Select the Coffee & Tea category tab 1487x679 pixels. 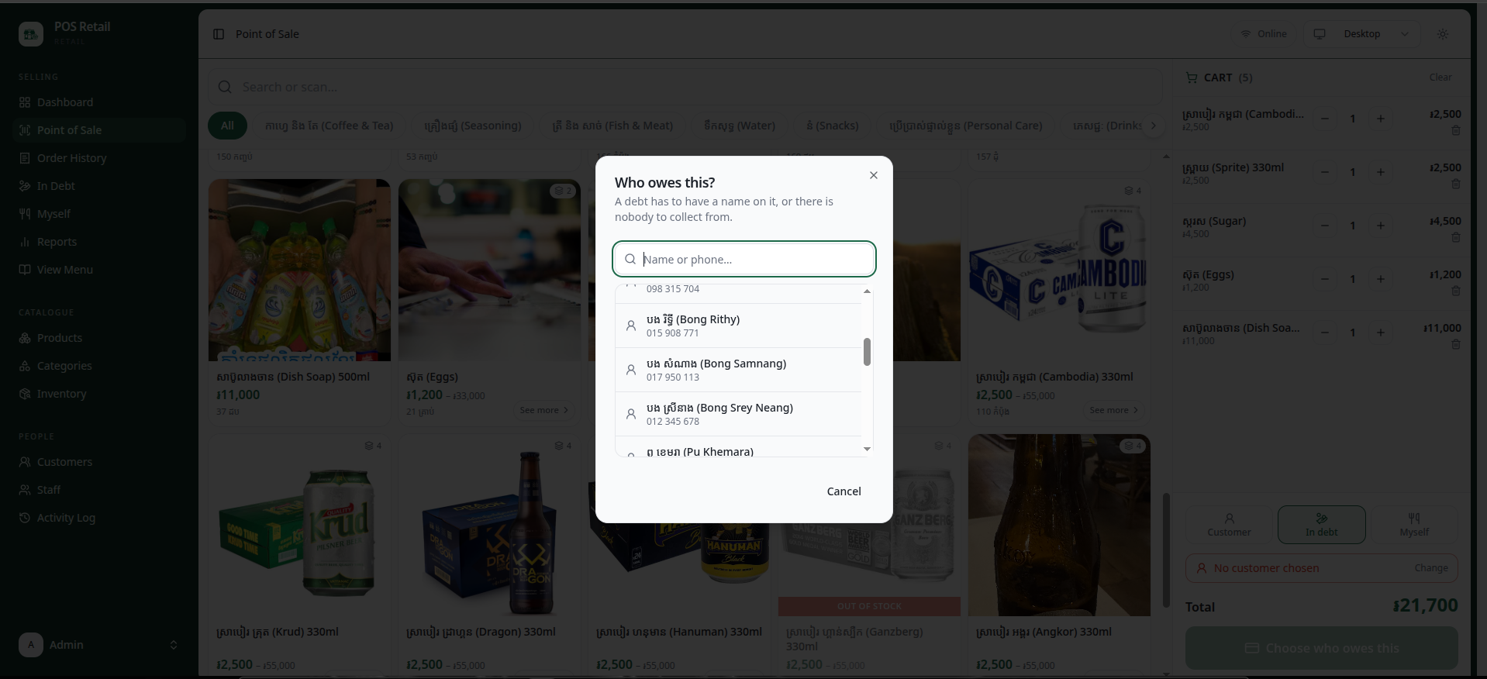(x=329, y=126)
